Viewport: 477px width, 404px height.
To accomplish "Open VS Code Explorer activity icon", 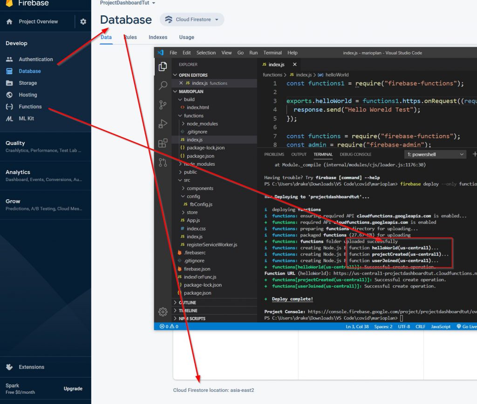I will coord(163,67).
